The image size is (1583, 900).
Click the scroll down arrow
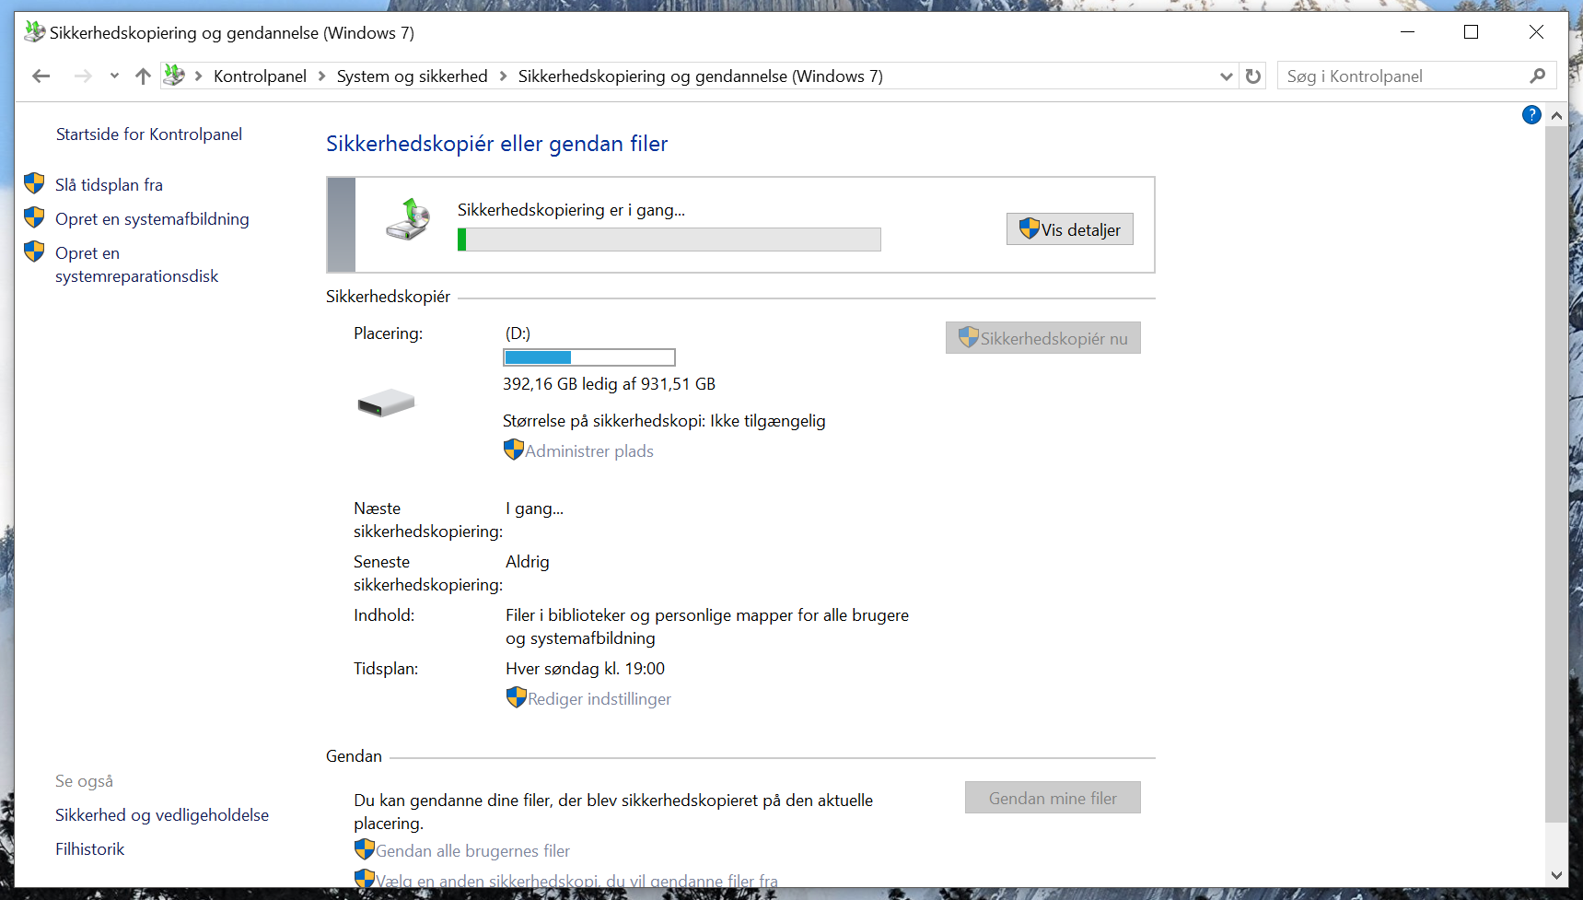tap(1556, 875)
